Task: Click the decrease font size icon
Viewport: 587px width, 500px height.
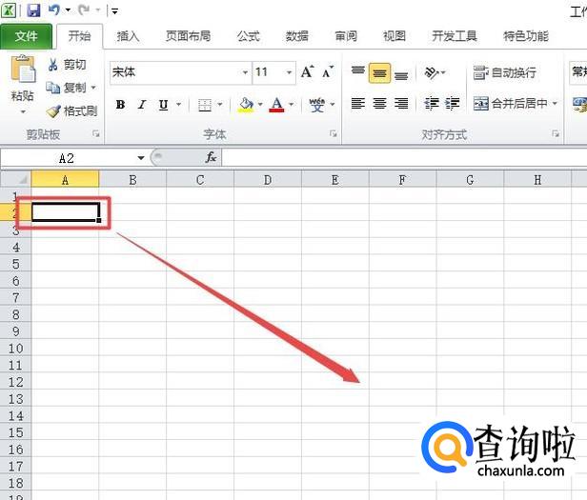Action: click(328, 71)
